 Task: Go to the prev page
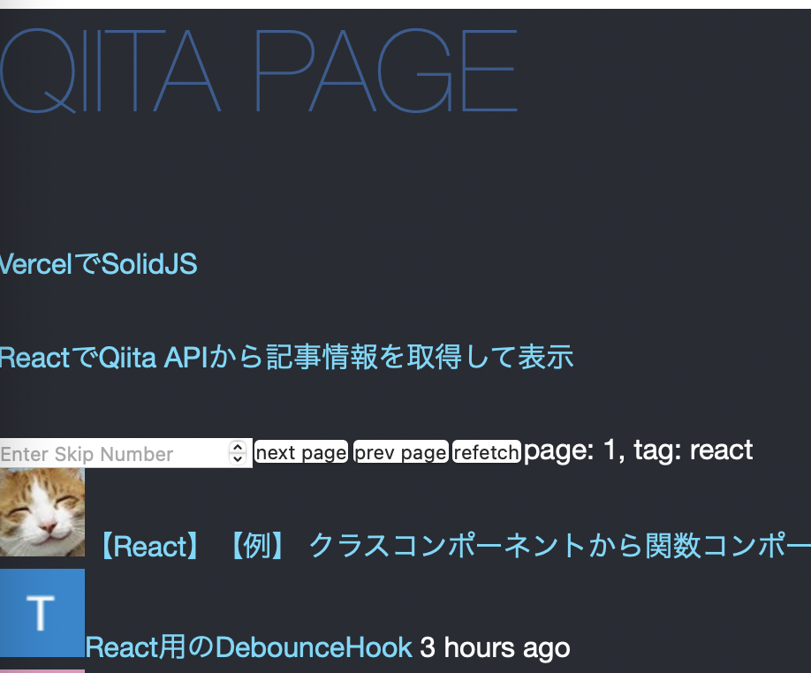pyautogui.click(x=400, y=452)
